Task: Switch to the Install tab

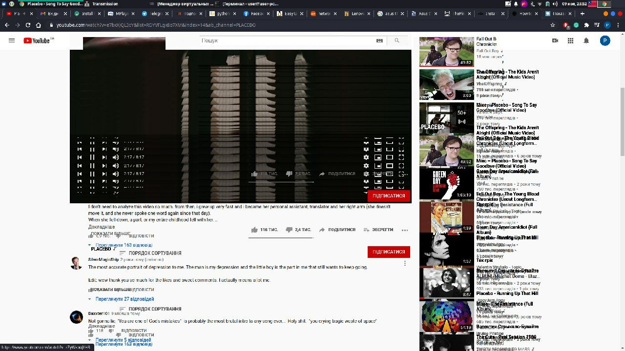Action: pyautogui.click(x=86, y=14)
